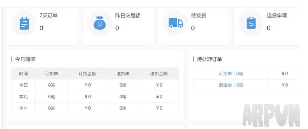The height and width of the screenshot is (129, 308).
Task: Click the 今日简报 section heading
Action: 25,59
